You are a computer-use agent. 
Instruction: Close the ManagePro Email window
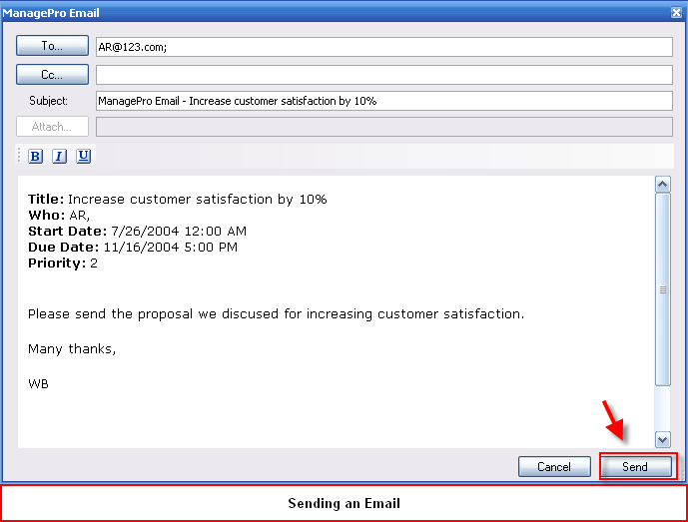(x=676, y=13)
